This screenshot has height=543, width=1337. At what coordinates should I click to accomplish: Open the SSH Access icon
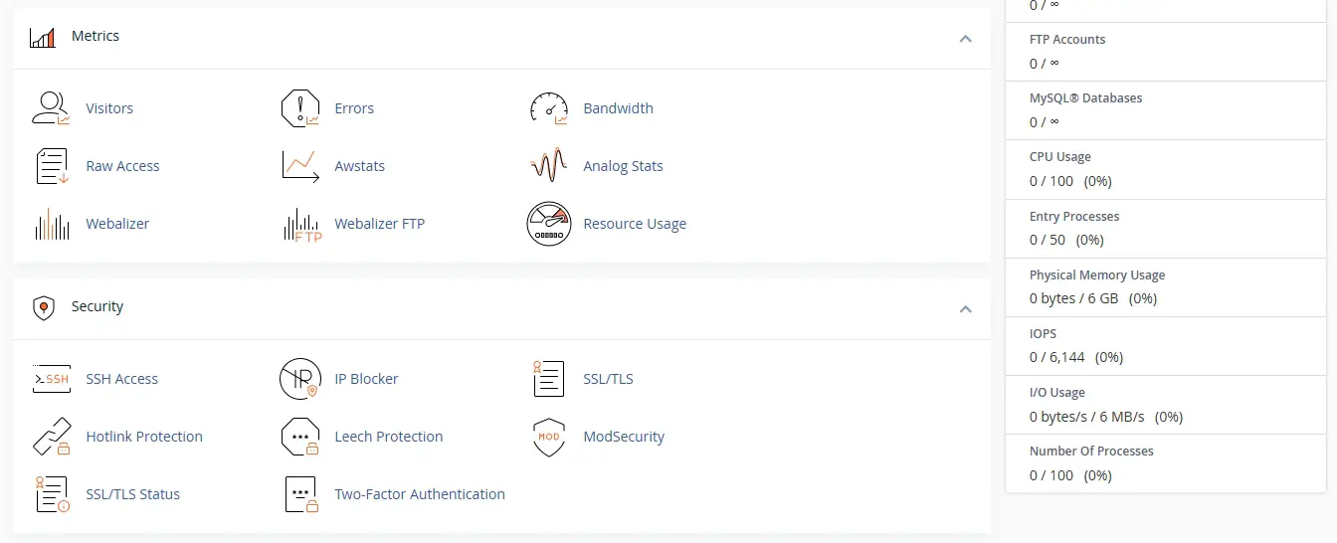coord(52,379)
